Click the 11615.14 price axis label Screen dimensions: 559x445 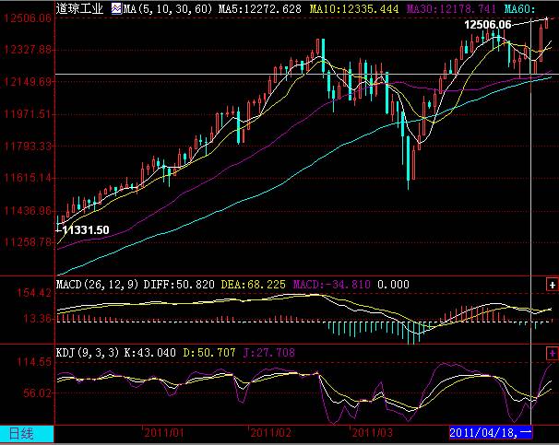click(x=28, y=178)
